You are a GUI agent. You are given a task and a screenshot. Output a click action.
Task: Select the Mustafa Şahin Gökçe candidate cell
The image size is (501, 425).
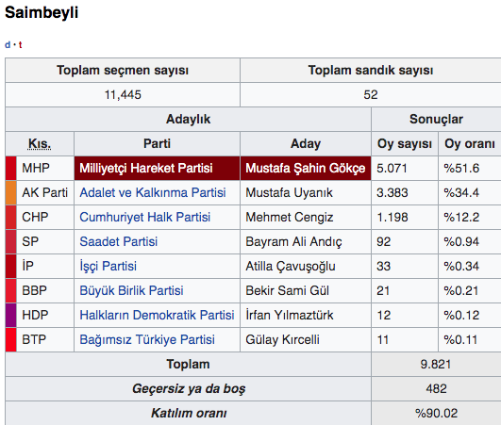point(306,168)
